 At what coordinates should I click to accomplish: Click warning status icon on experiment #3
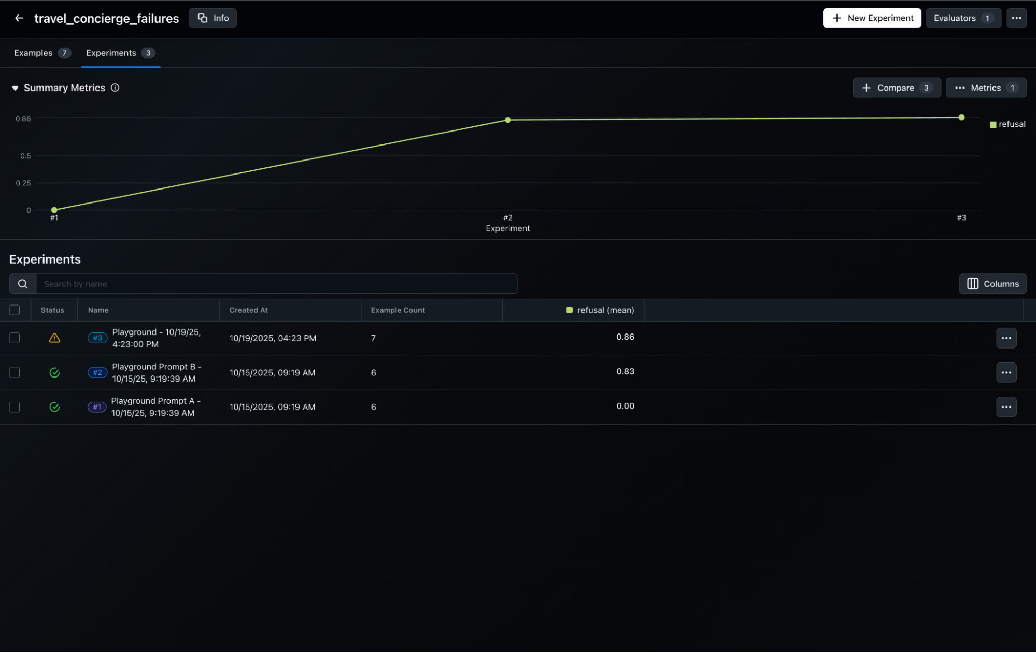pos(54,338)
